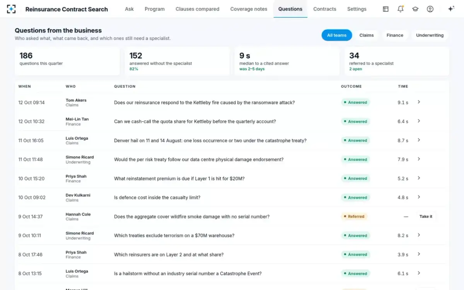Filter questions by Claims team
The height and width of the screenshot is (290, 464).
pos(367,35)
